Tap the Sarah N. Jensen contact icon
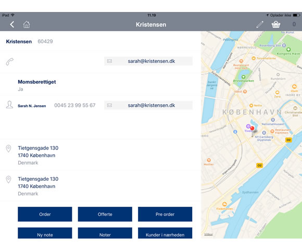The height and width of the screenshot is (250, 302). 9,105
